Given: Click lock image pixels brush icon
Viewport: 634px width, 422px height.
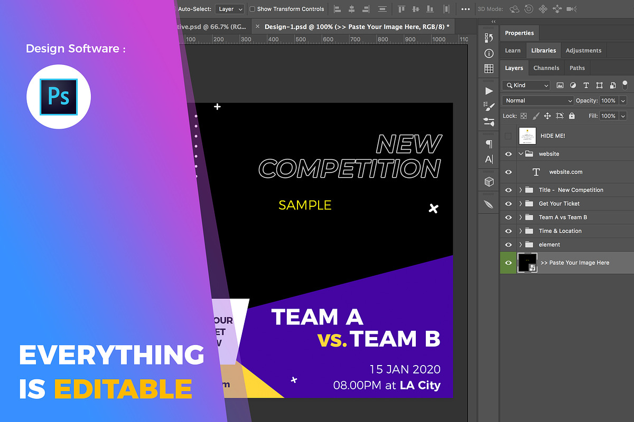Looking at the screenshot, I should click(x=536, y=116).
